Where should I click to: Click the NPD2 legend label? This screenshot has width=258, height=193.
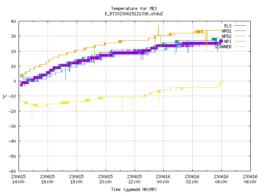click(227, 36)
